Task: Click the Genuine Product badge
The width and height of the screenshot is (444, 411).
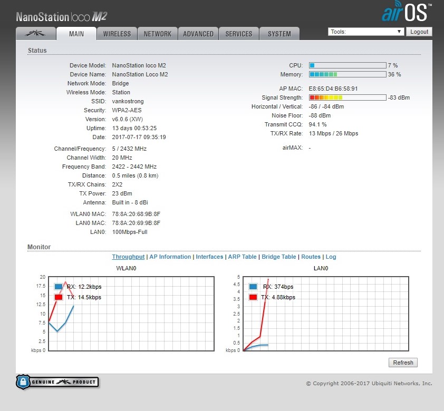Action: [x=57, y=382]
